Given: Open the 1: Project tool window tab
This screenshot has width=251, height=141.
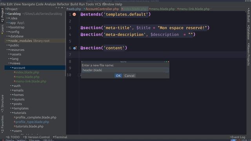Looking at the screenshot, I should 2,15.
